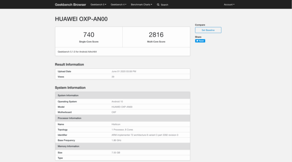Select the 'Android 10' operating system value

(x=117, y=102)
